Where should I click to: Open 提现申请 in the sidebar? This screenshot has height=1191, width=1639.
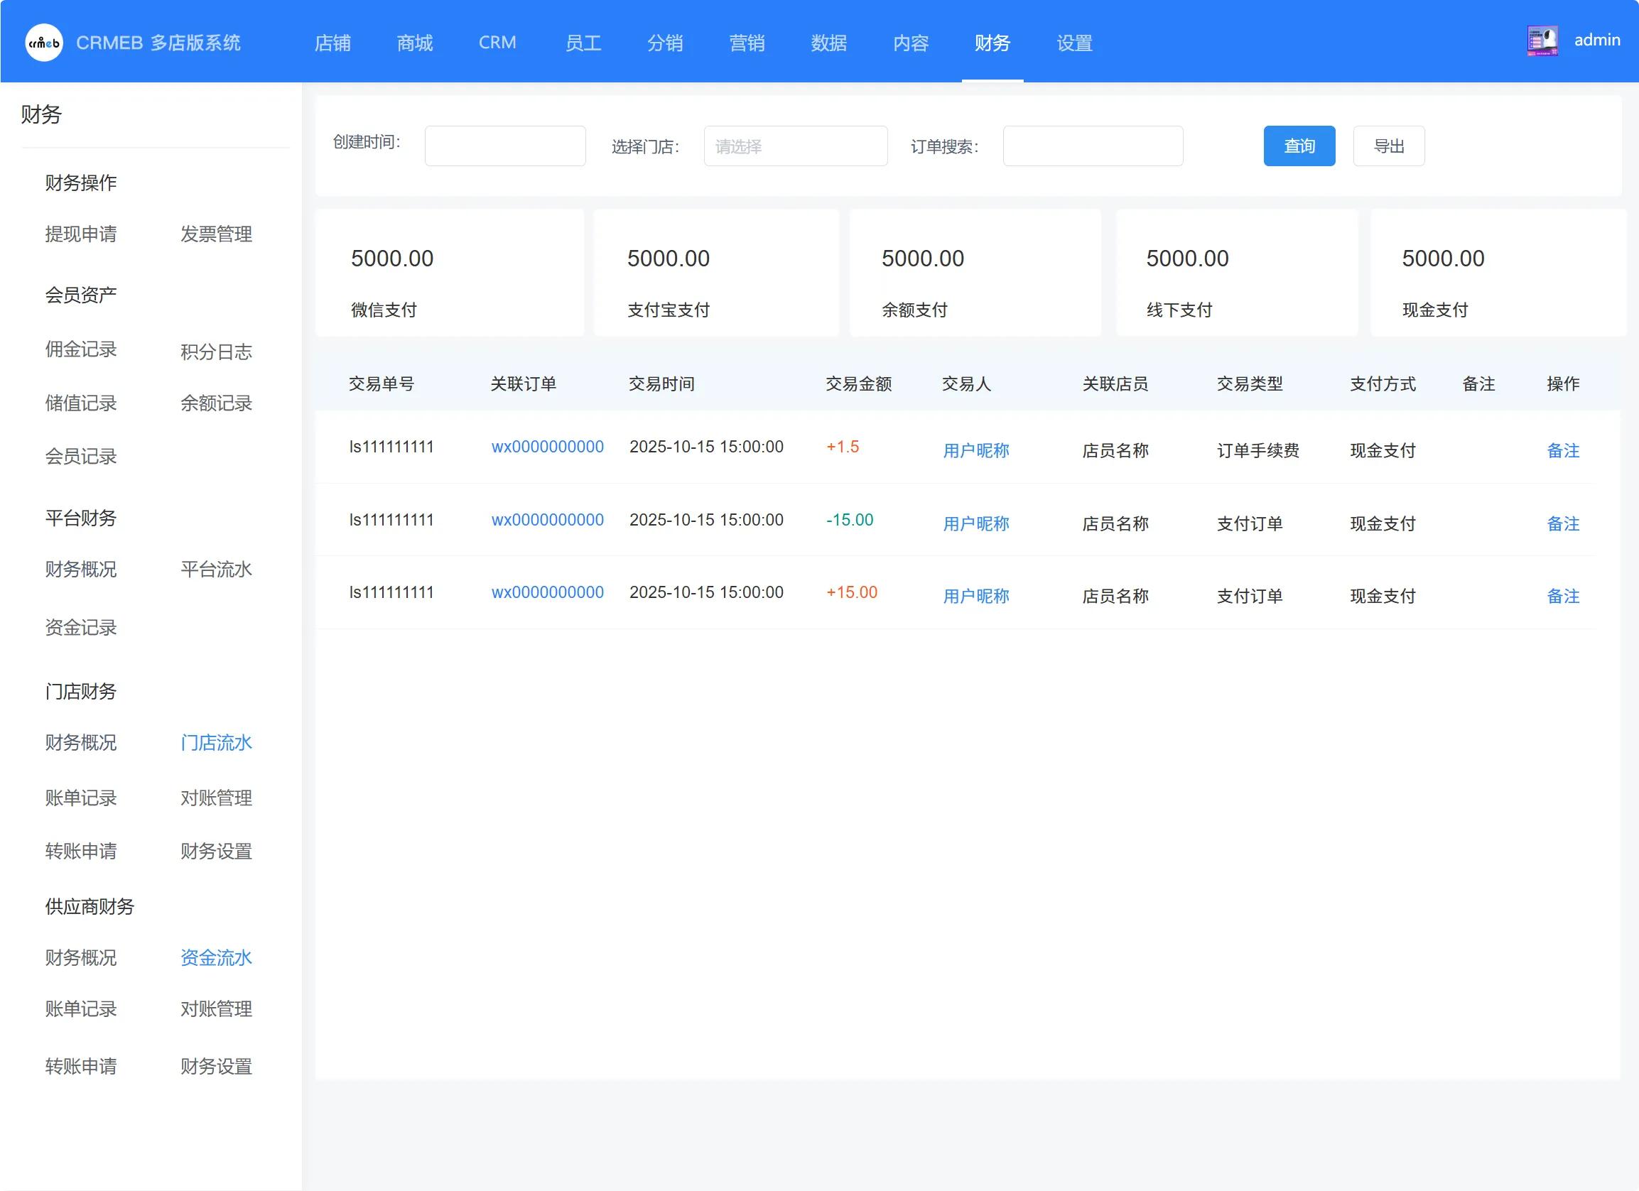(x=81, y=234)
